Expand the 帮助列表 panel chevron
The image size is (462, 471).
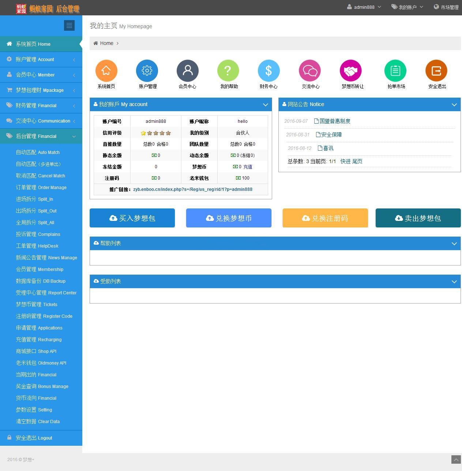pyautogui.click(x=454, y=243)
